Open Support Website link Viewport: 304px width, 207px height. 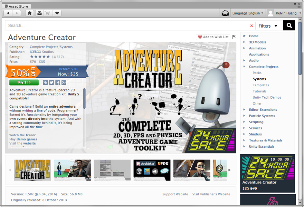[x=175, y=194]
